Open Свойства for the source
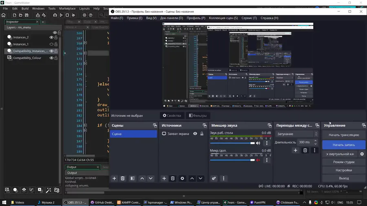The width and height of the screenshot is (367, 206). (172, 115)
